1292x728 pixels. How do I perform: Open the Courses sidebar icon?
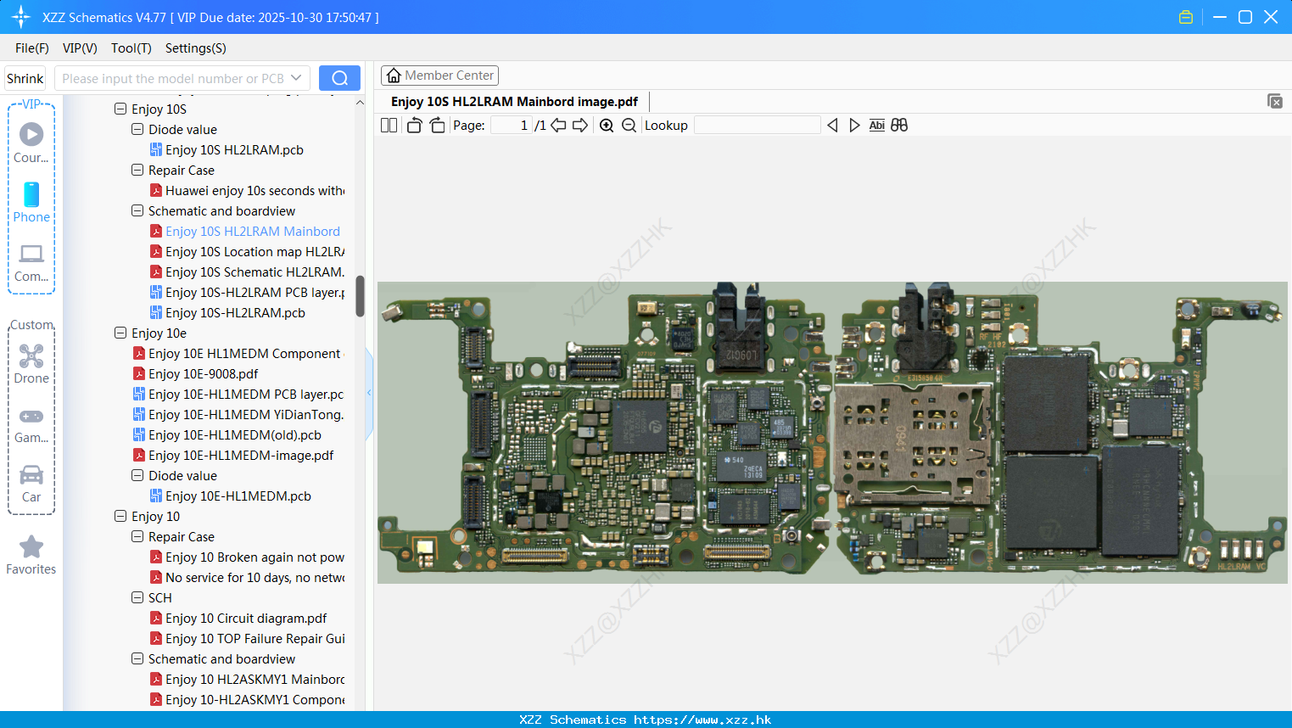click(31, 143)
